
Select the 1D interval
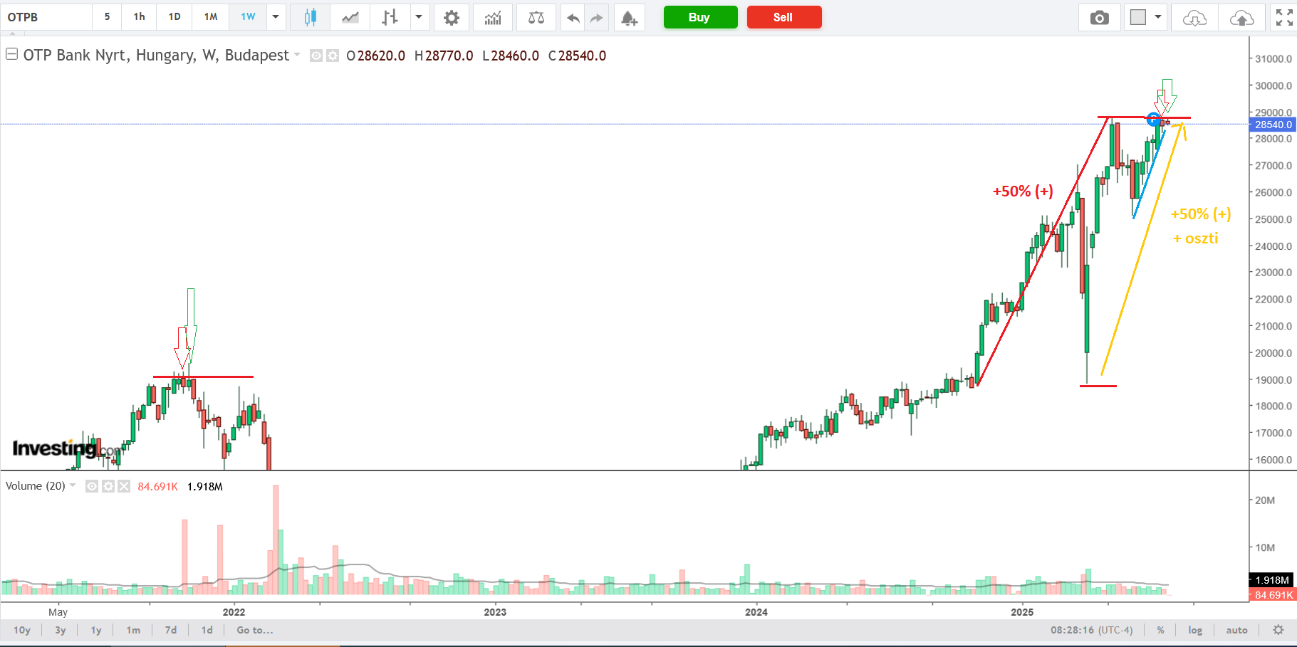point(175,17)
